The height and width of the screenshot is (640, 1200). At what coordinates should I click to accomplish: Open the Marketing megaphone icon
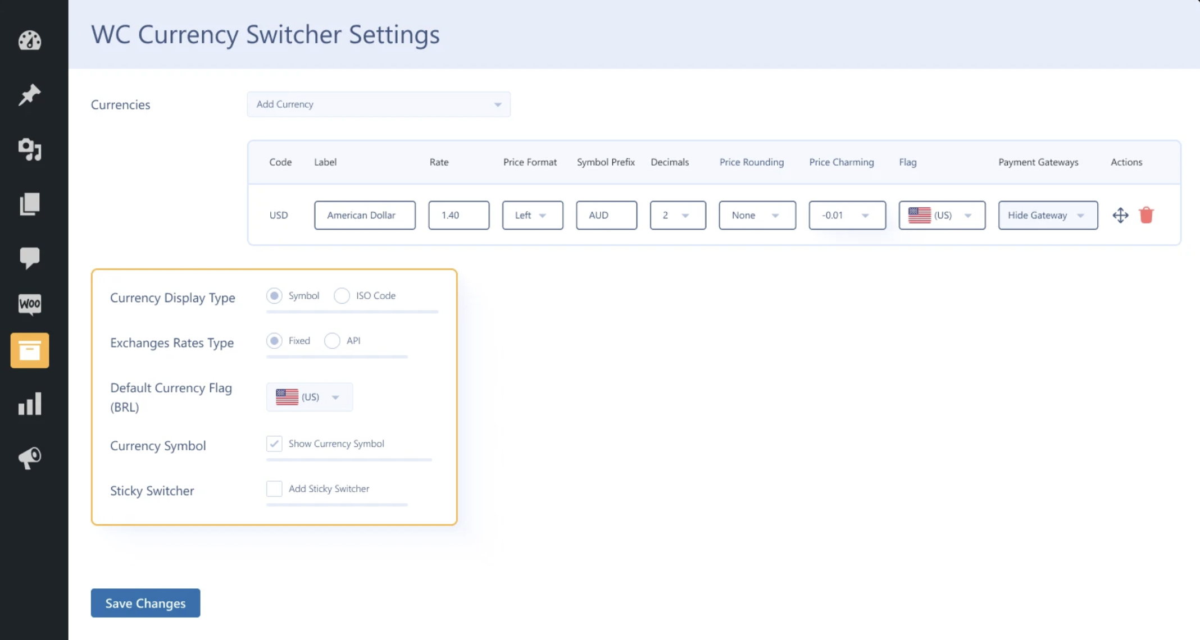30,458
